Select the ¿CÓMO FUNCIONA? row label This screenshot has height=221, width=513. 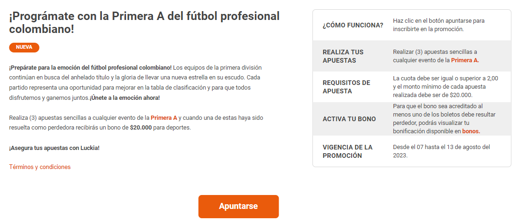353,25
